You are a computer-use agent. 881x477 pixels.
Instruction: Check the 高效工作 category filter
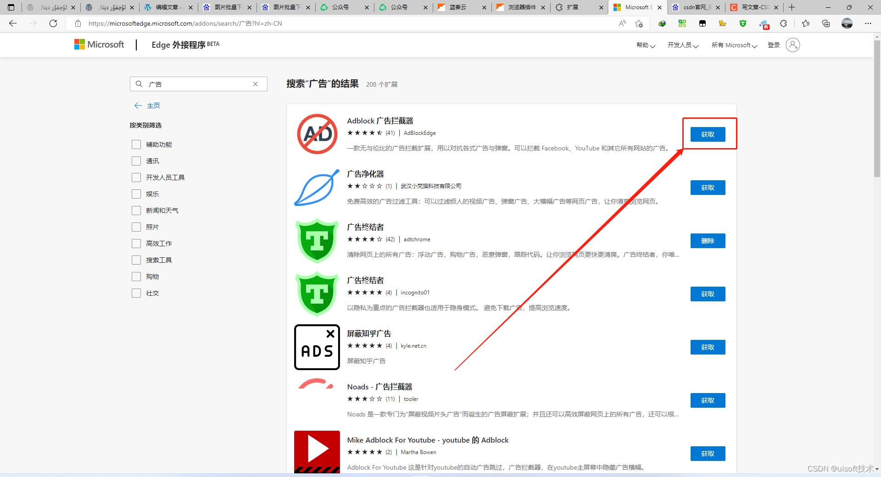point(136,244)
